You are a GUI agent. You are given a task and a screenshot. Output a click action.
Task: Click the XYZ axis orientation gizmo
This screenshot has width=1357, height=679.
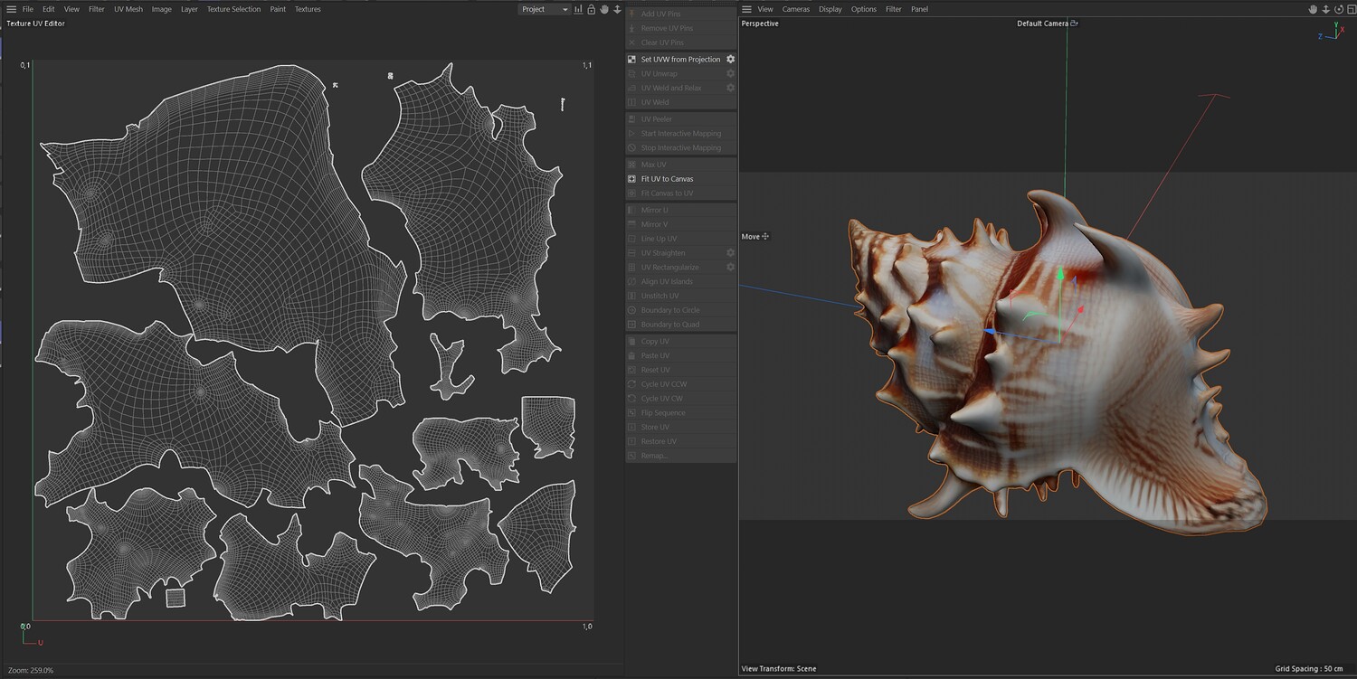(x=1333, y=33)
